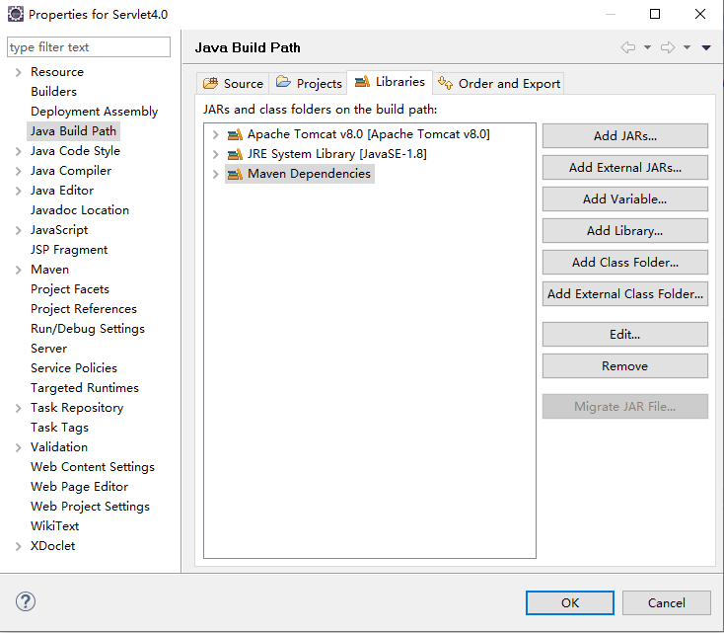
Task: Click the forward navigation arrow icon
Action: [668, 47]
